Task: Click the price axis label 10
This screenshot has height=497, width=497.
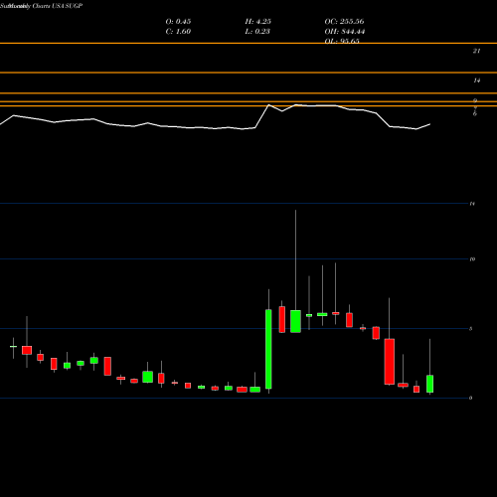Action: coord(472,259)
